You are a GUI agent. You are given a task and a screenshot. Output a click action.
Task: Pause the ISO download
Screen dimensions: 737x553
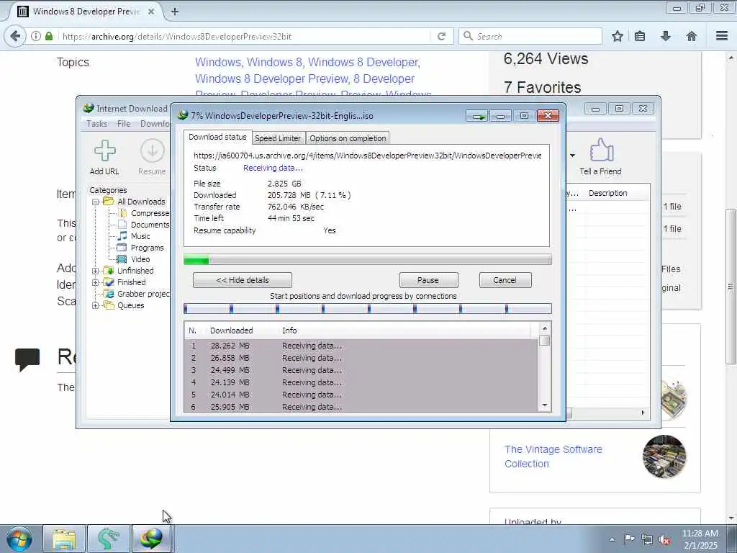point(428,280)
